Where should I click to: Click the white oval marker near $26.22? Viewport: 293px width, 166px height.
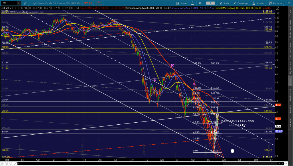click(232, 151)
